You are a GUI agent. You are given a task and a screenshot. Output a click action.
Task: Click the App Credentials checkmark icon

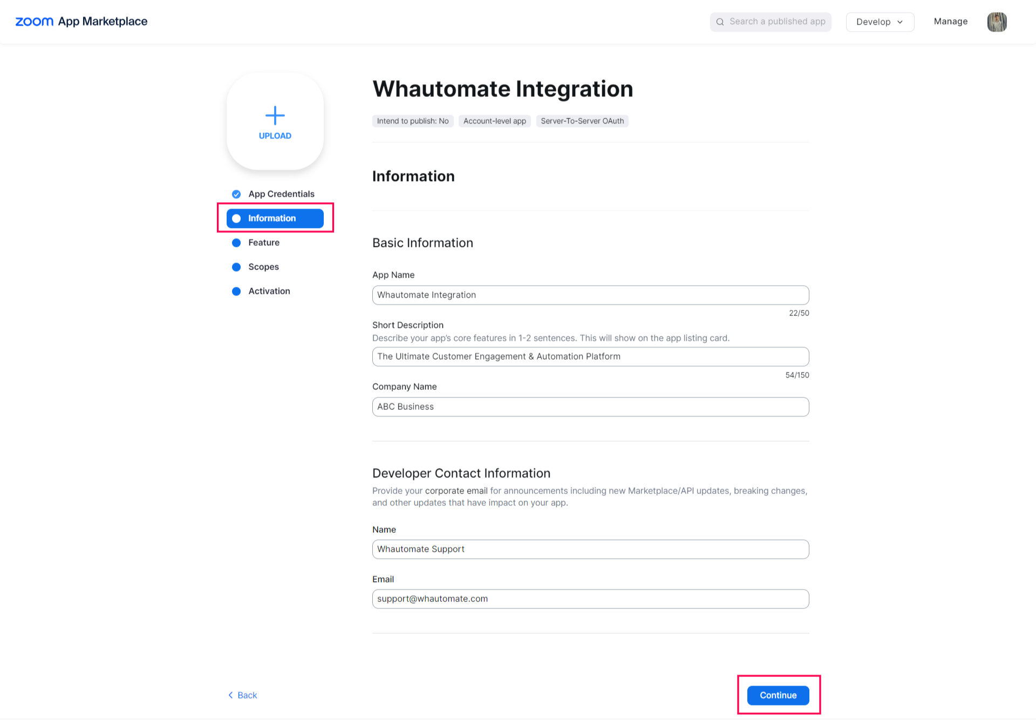pos(236,194)
